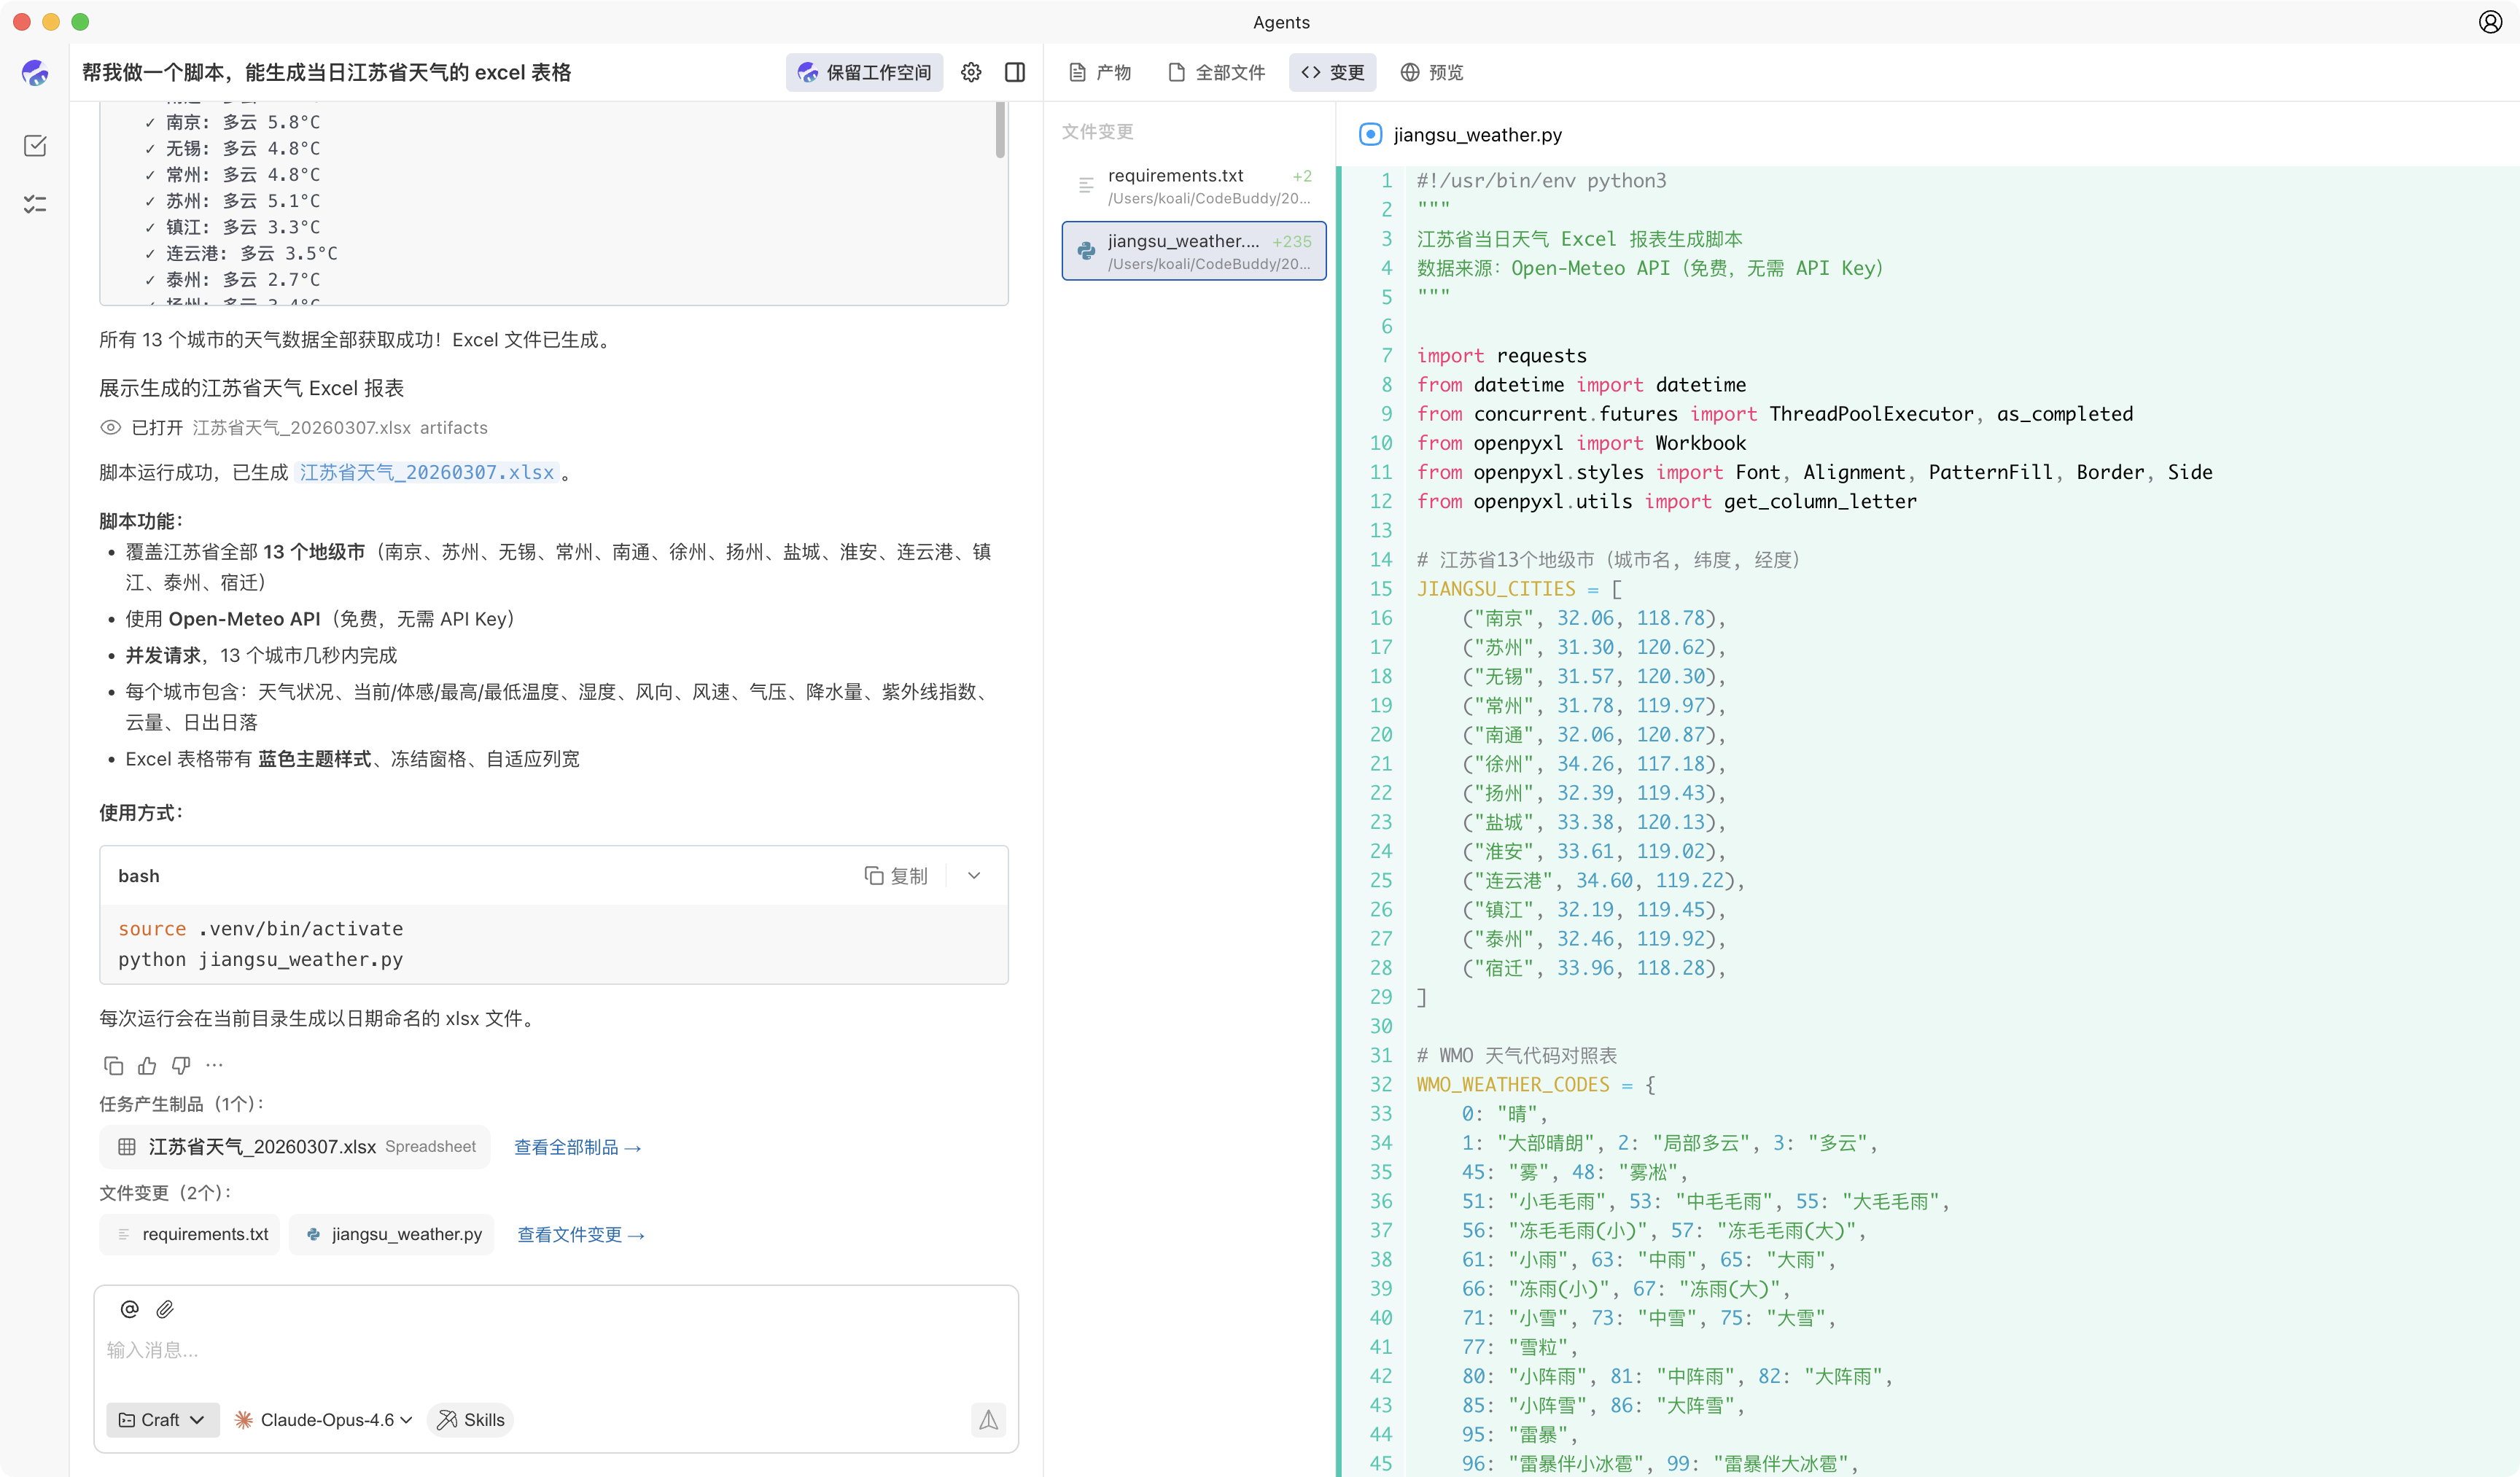The image size is (2520, 1477).
Task: Collapse the bash code block chevron
Action: [x=974, y=876]
